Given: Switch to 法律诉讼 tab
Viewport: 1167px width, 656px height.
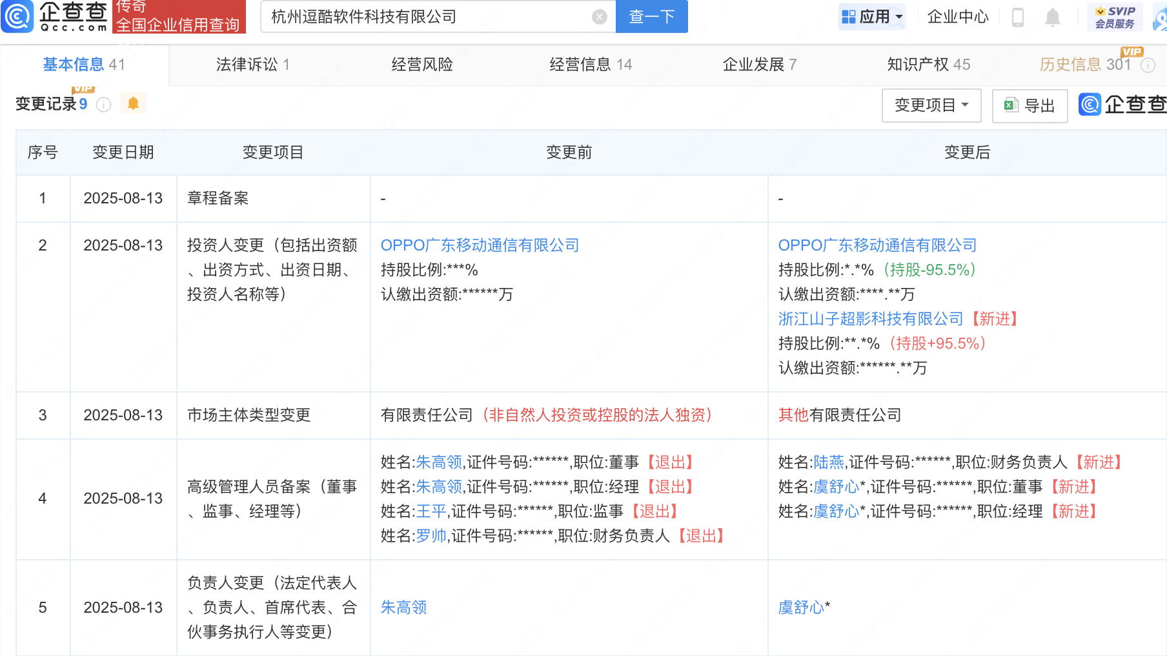Looking at the screenshot, I should (252, 65).
